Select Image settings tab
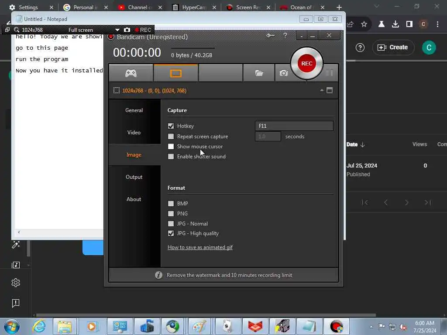 (x=134, y=155)
